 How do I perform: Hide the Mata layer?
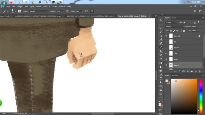point(166,59)
